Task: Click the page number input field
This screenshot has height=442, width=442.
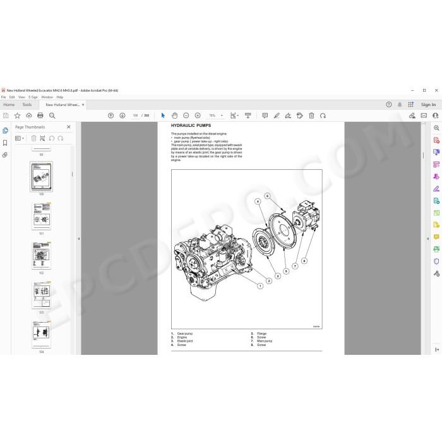Action: (135, 116)
